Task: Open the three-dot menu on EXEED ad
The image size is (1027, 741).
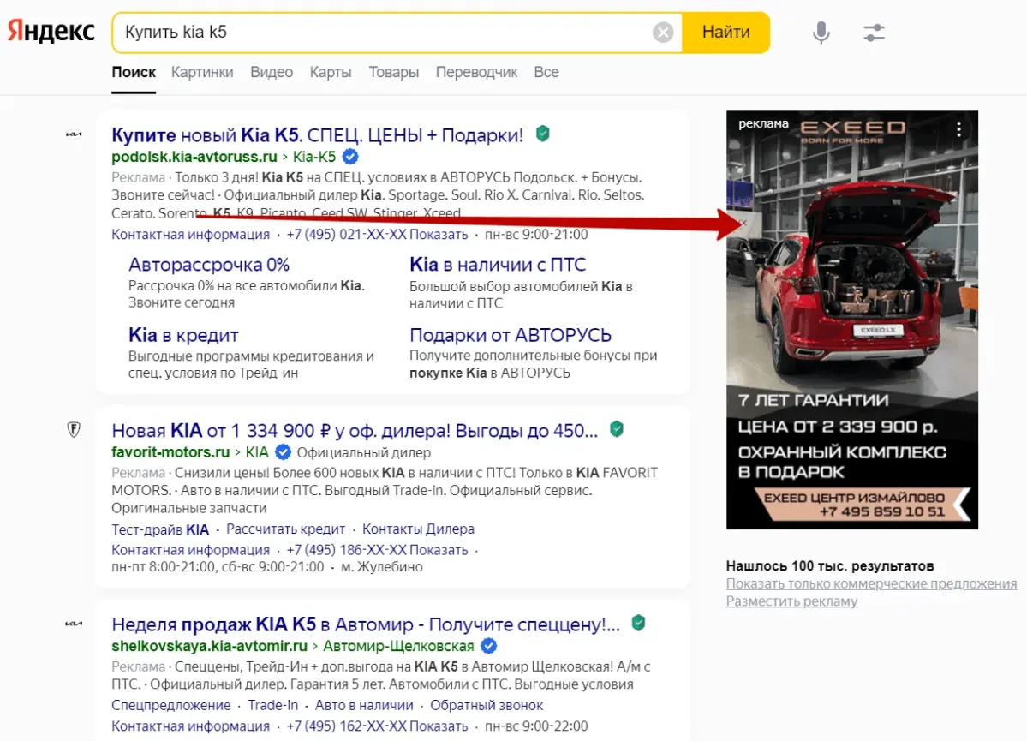Action: 958,129
